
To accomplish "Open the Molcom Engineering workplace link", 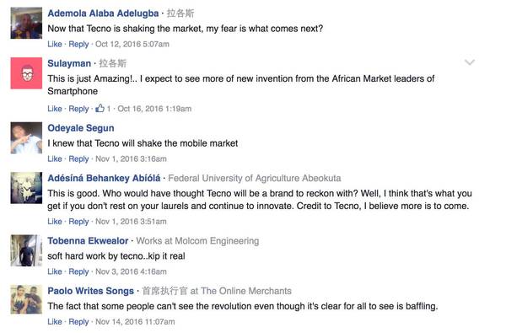I will [217, 241].
